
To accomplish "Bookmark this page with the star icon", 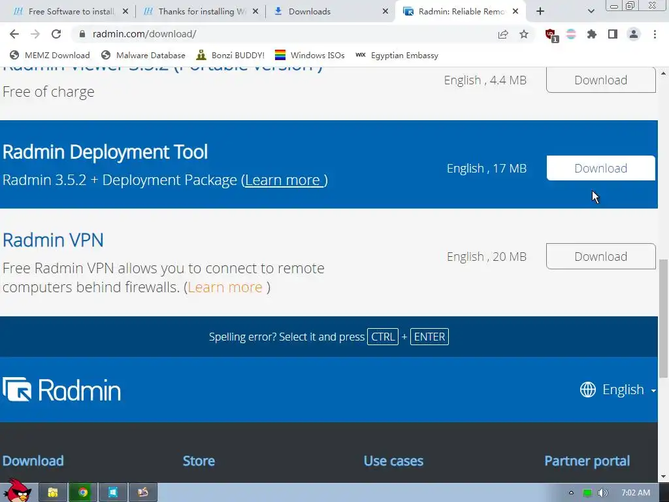I will [x=524, y=34].
